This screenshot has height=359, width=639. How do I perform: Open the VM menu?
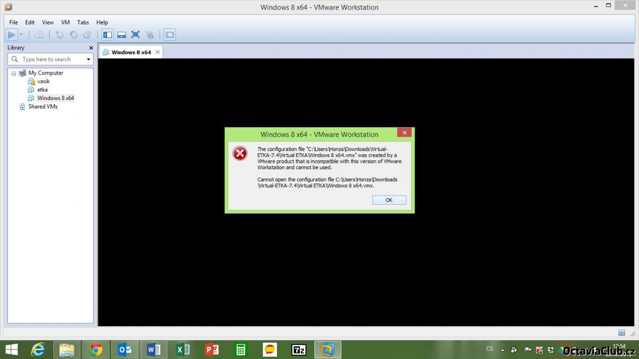pyautogui.click(x=65, y=22)
